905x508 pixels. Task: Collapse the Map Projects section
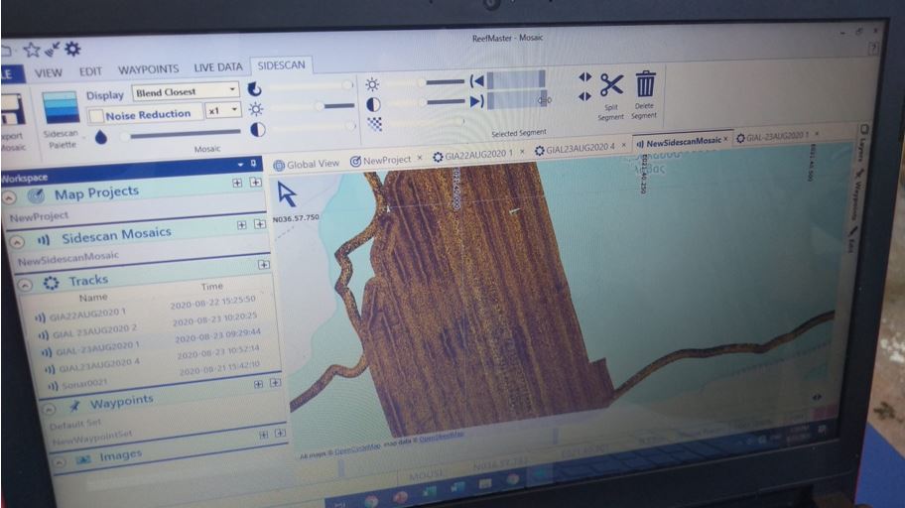(x=10, y=197)
